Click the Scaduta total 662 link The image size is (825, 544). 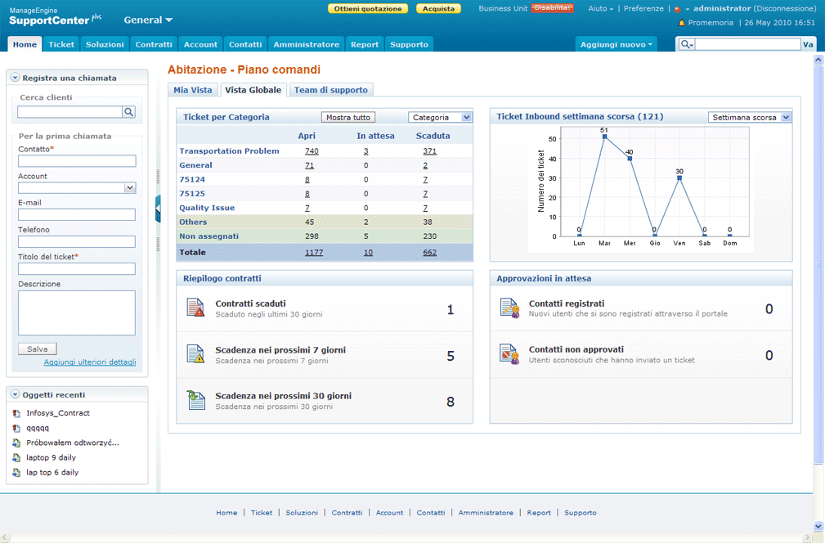point(429,253)
